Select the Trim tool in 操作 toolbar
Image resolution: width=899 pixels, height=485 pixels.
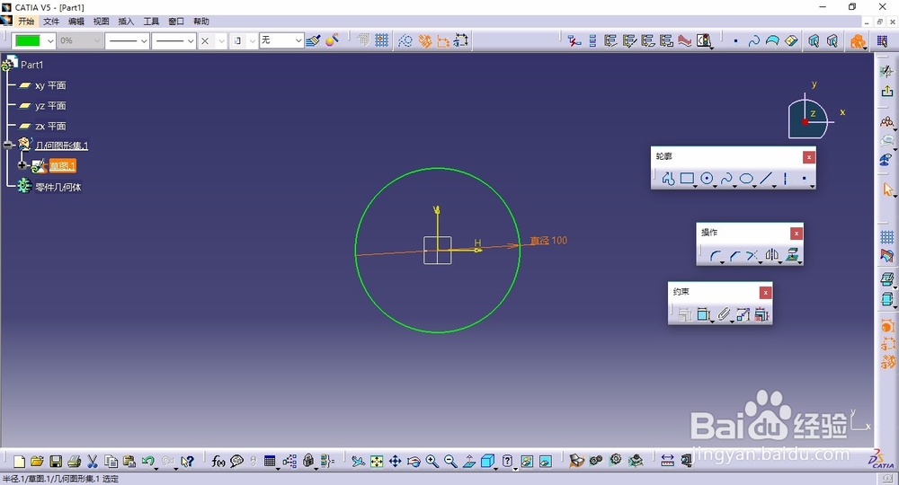(x=752, y=255)
